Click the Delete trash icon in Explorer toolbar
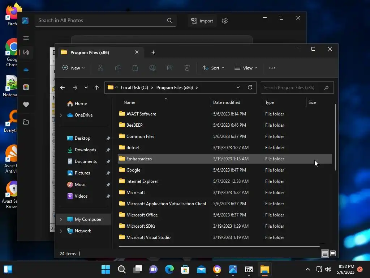Viewport: 370px width, 278px height. (187, 68)
